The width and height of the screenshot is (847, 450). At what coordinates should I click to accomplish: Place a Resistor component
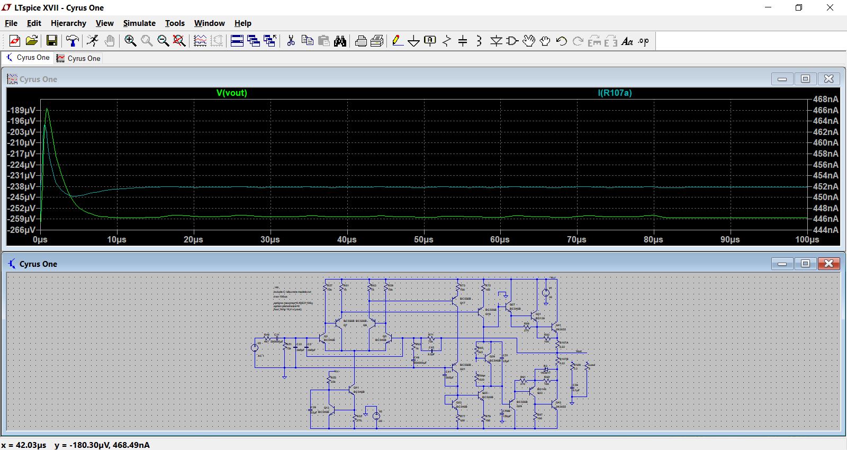click(447, 41)
